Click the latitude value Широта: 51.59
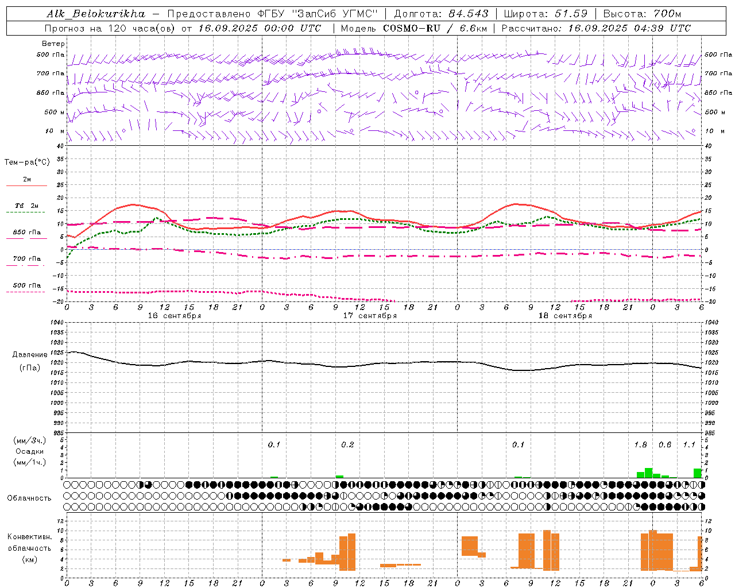735x588 pixels. tap(546, 13)
